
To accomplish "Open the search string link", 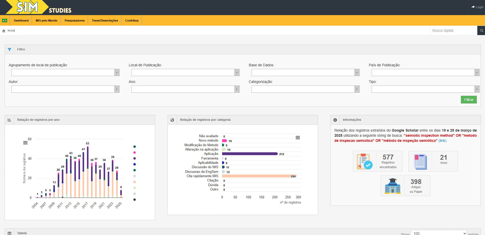I will coord(442,141).
